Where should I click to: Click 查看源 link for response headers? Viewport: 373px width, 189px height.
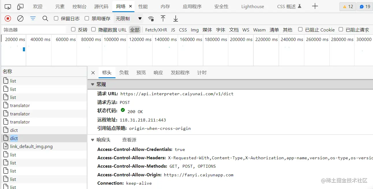click(x=129, y=140)
